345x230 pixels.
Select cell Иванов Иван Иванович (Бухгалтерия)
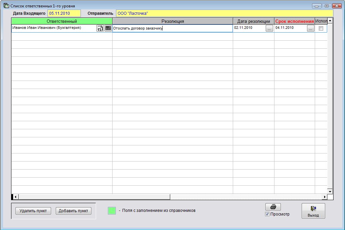click(x=54, y=28)
